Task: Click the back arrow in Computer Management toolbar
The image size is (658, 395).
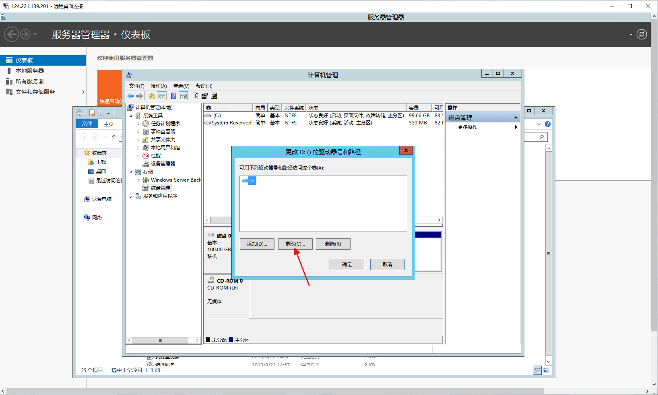Action: [130, 96]
